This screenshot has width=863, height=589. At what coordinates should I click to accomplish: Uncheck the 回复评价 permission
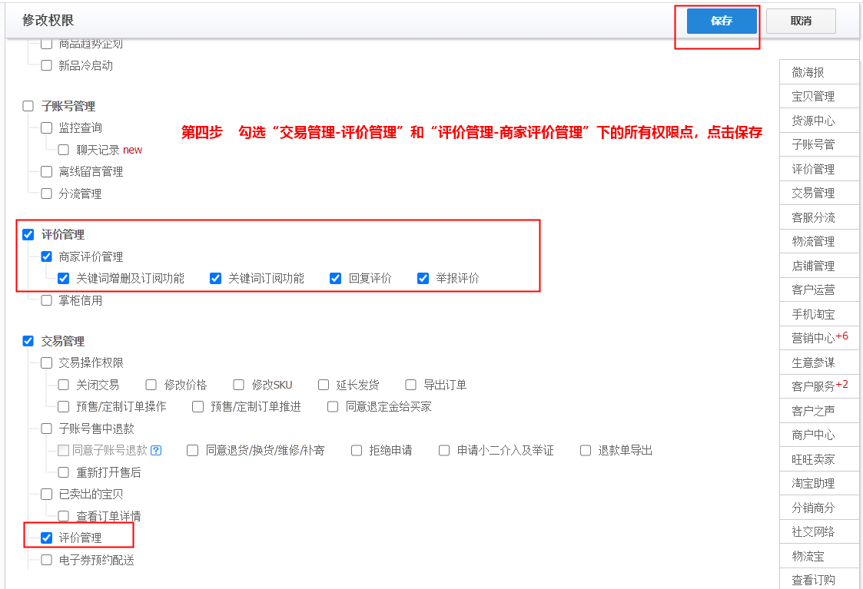pyautogui.click(x=336, y=278)
